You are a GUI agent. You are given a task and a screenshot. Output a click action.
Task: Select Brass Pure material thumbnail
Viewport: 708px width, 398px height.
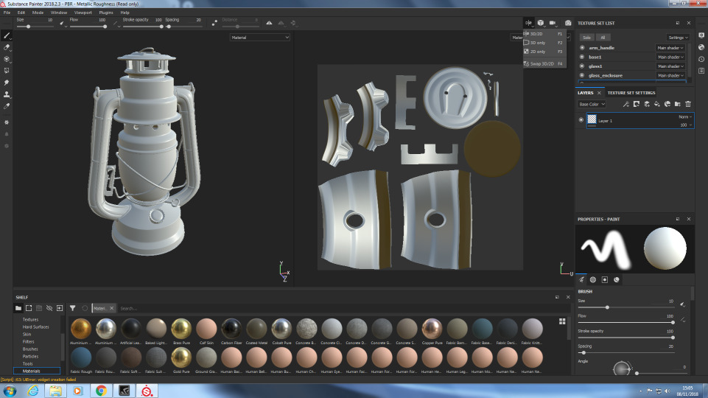pos(181,331)
